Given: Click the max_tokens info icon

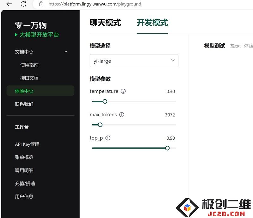Looking at the screenshot, I should click(x=122, y=115).
